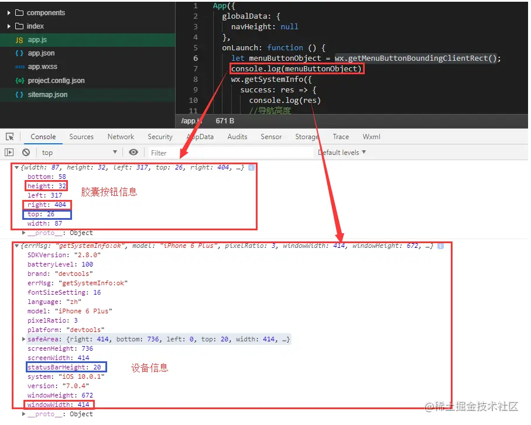Expand the index folder
This screenshot has height=425, width=531.
pos(9,26)
